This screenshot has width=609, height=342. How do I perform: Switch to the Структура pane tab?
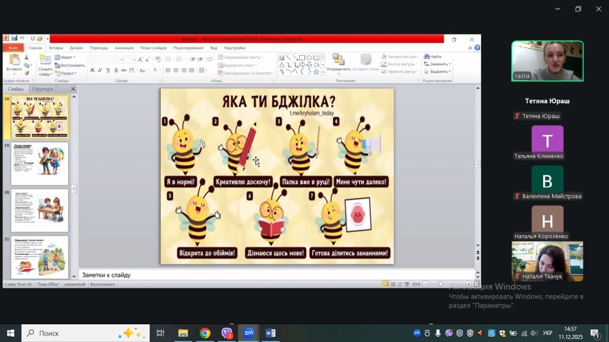(x=42, y=89)
